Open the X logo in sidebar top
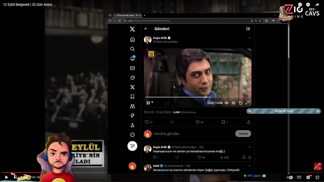Viewport: 324px width, 182px height. pyautogui.click(x=132, y=29)
